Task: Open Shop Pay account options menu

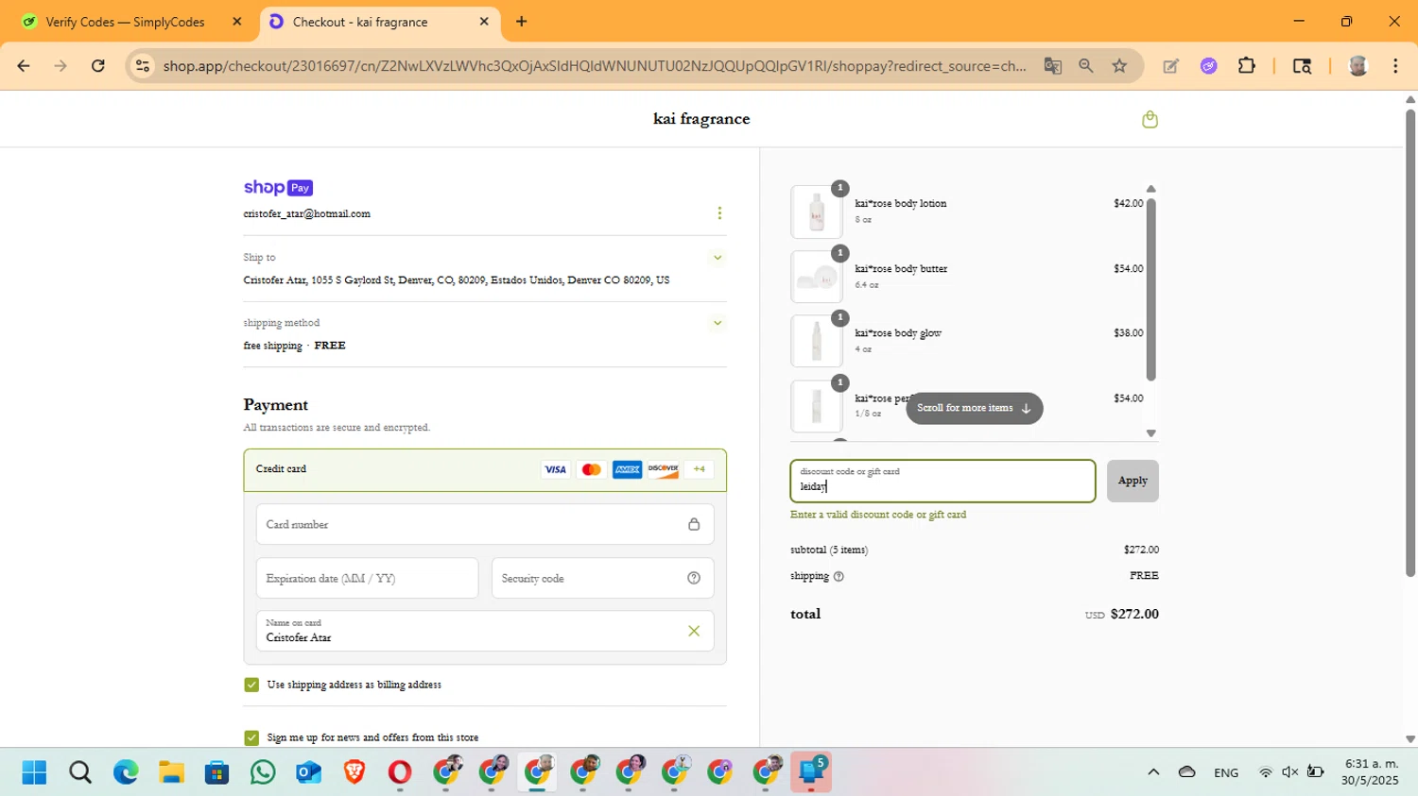Action: 719,213
